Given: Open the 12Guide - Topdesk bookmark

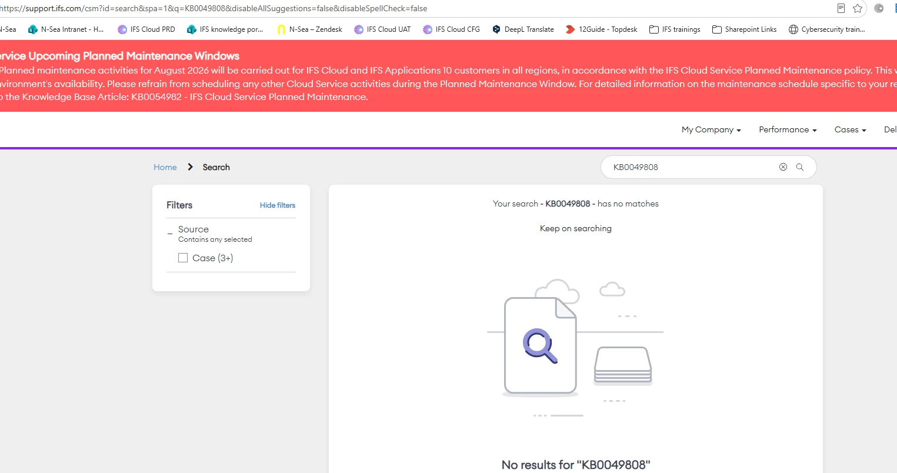Looking at the screenshot, I should [x=601, y=29].
